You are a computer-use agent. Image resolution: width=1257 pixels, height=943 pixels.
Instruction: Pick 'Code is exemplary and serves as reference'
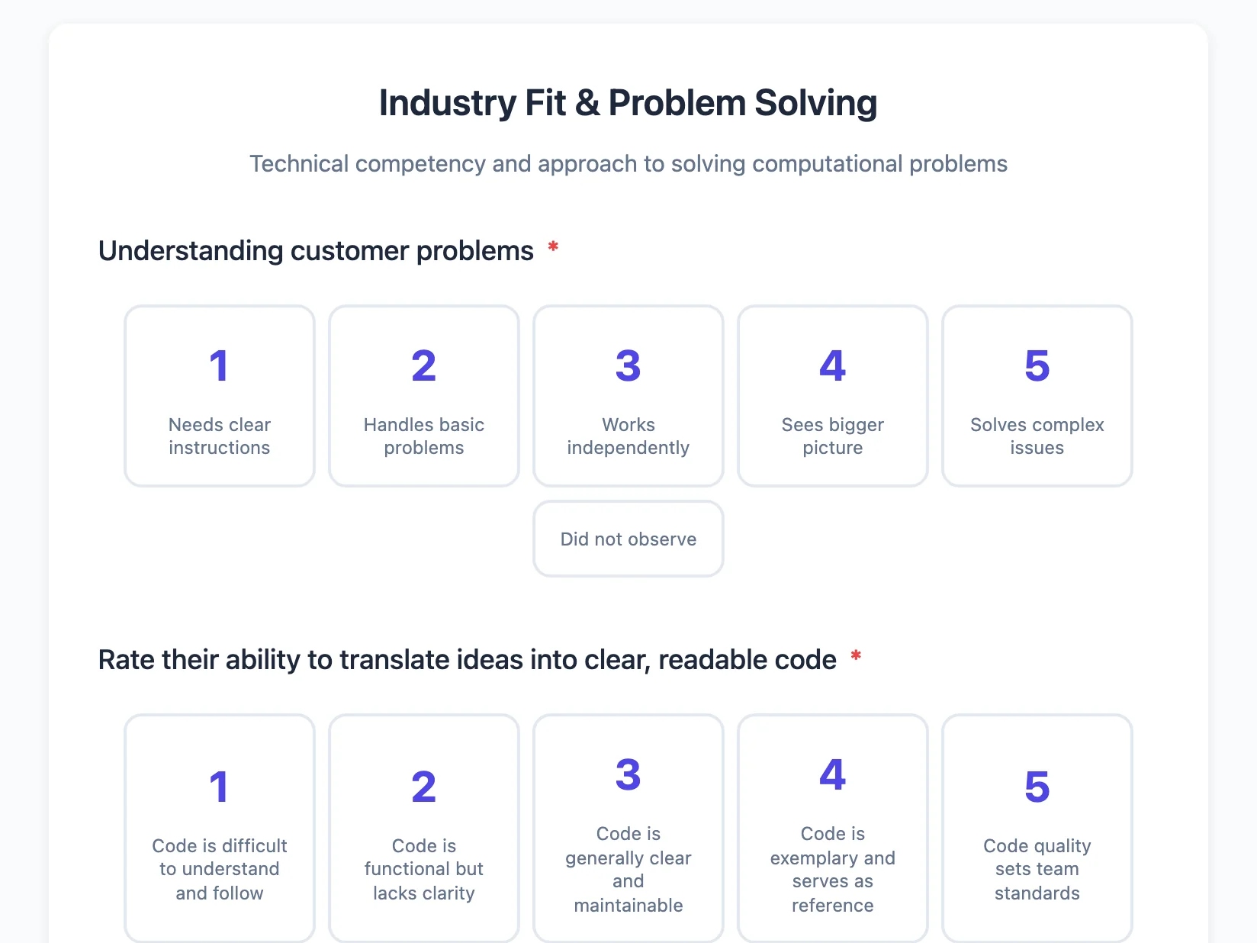[x=833, y=829]
